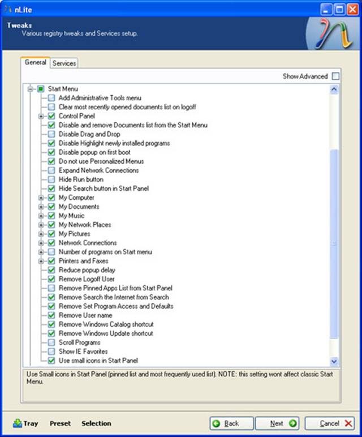Toggle the Hide Run button checkbox
This screenshot has height=437, width=362.
51,179
